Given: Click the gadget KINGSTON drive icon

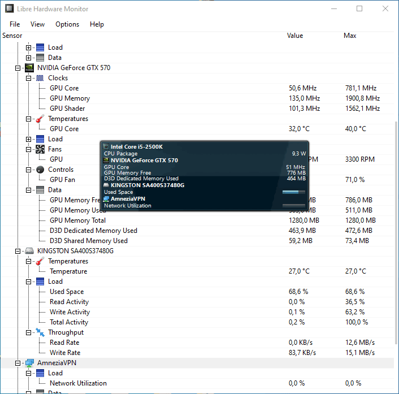Looking at the screenshot, I should [106, 185].
